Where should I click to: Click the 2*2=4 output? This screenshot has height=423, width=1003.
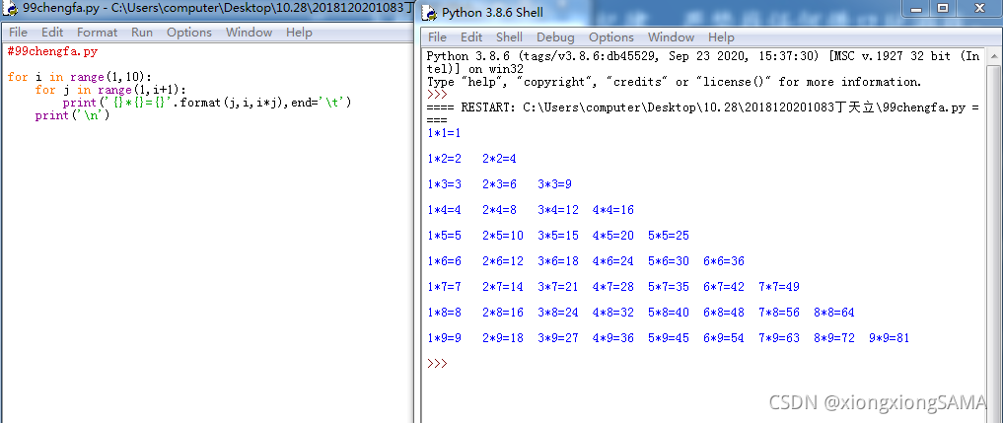point(500,159)
